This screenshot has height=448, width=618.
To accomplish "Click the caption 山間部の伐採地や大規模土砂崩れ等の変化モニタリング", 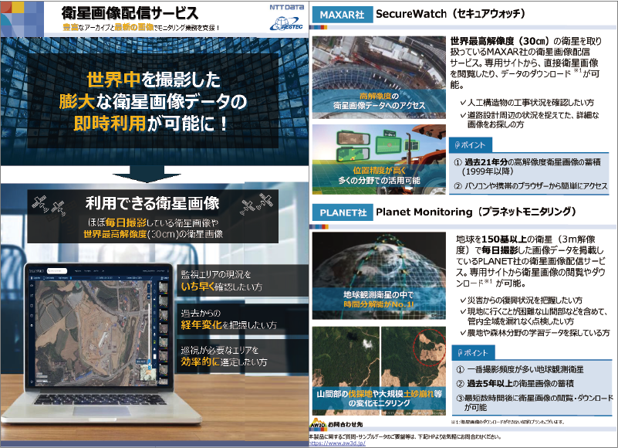I will point(379,399).
